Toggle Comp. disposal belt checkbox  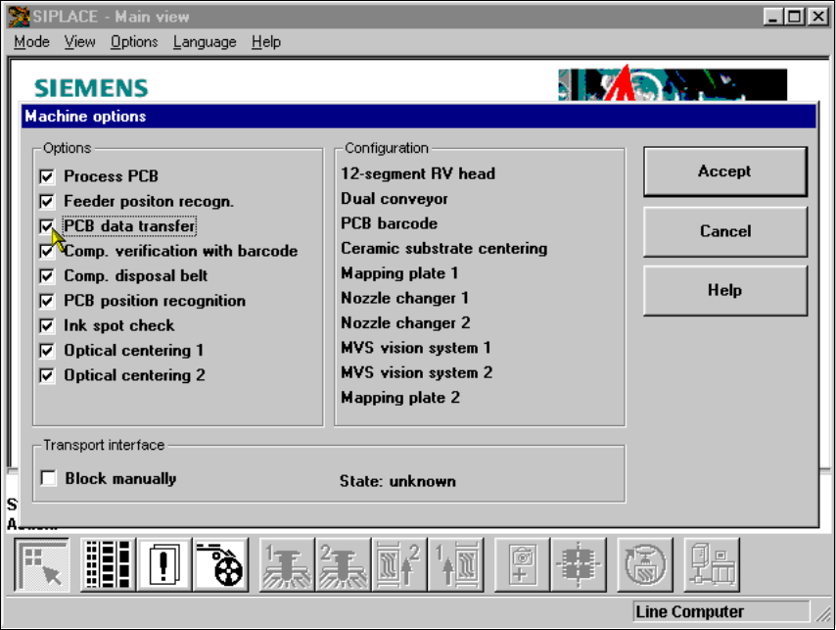tap(47, 276)
